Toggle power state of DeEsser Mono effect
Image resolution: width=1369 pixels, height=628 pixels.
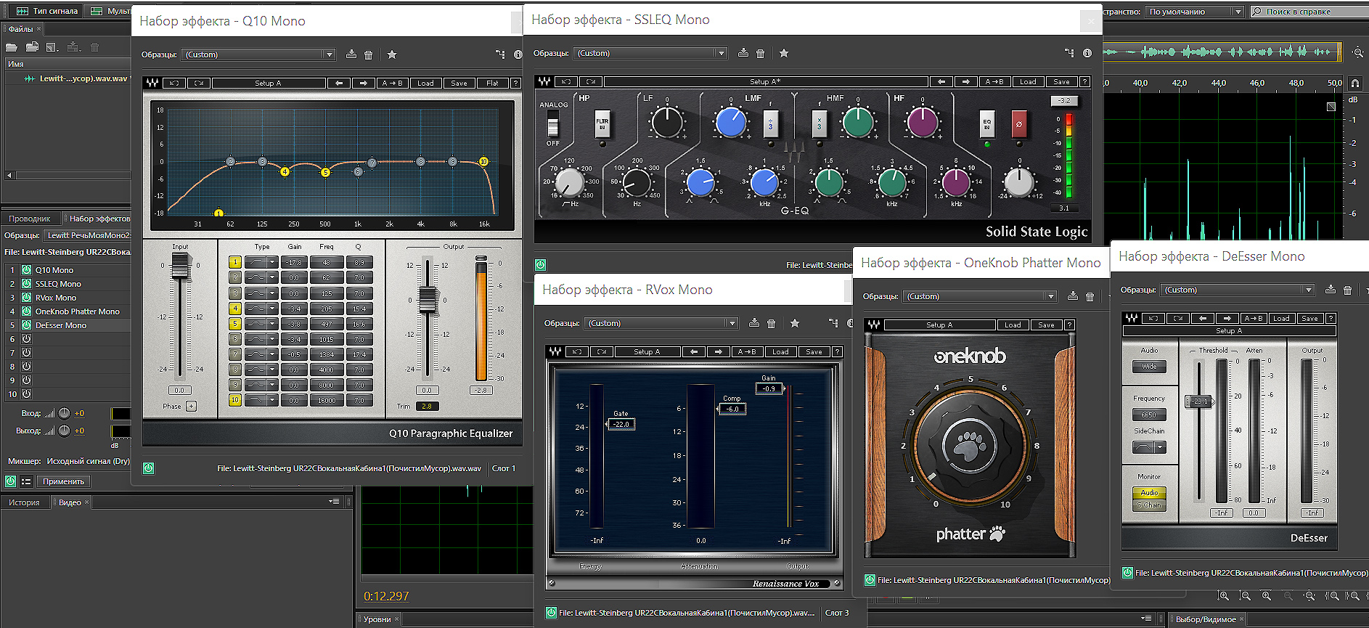tap(27, 325)
